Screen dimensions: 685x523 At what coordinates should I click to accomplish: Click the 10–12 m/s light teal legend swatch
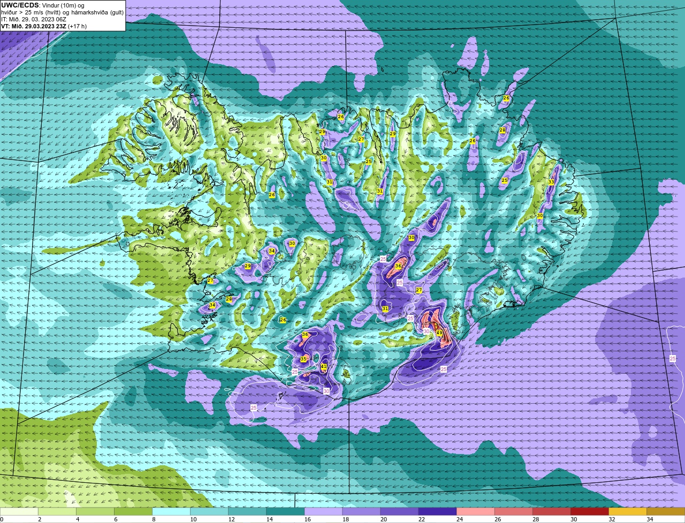(x=209, y=512)
